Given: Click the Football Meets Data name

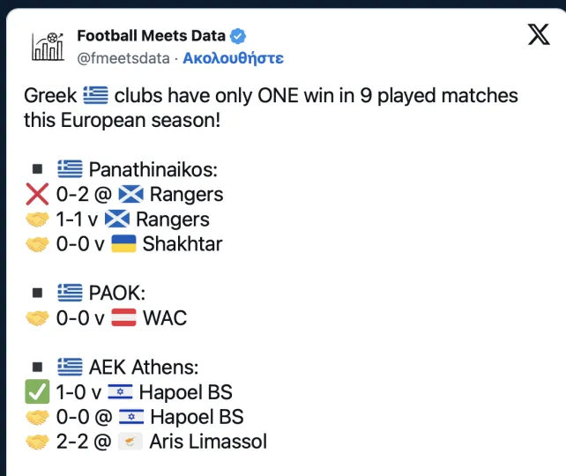Looking at the screenshot, I should (x=152, y=36).
